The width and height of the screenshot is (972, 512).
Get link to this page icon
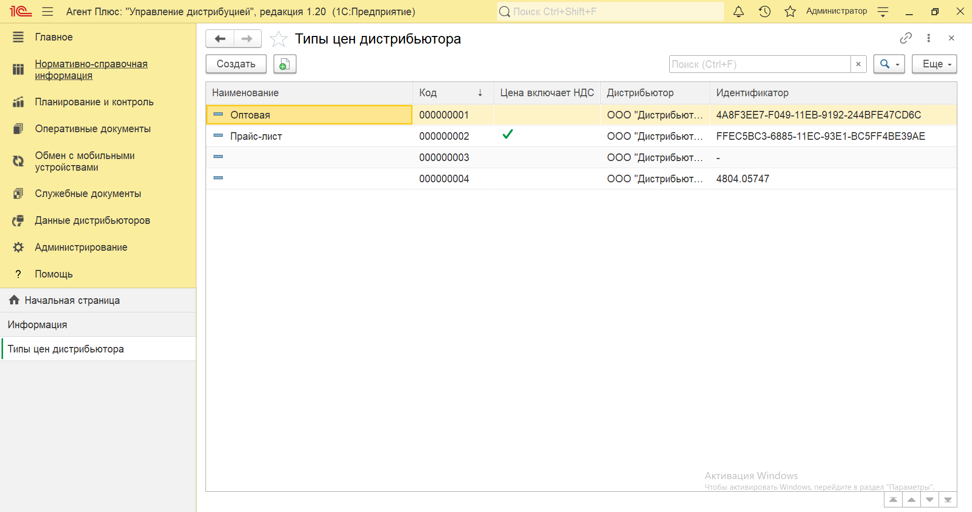(906, 38)
